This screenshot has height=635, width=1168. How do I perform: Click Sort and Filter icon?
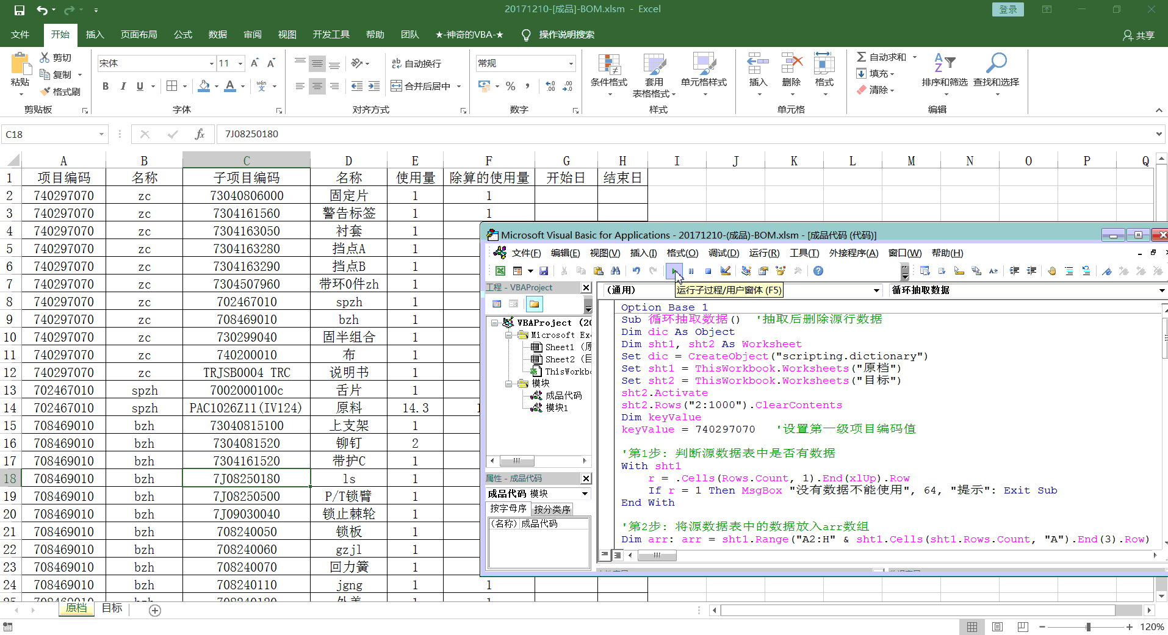point(945,75)
